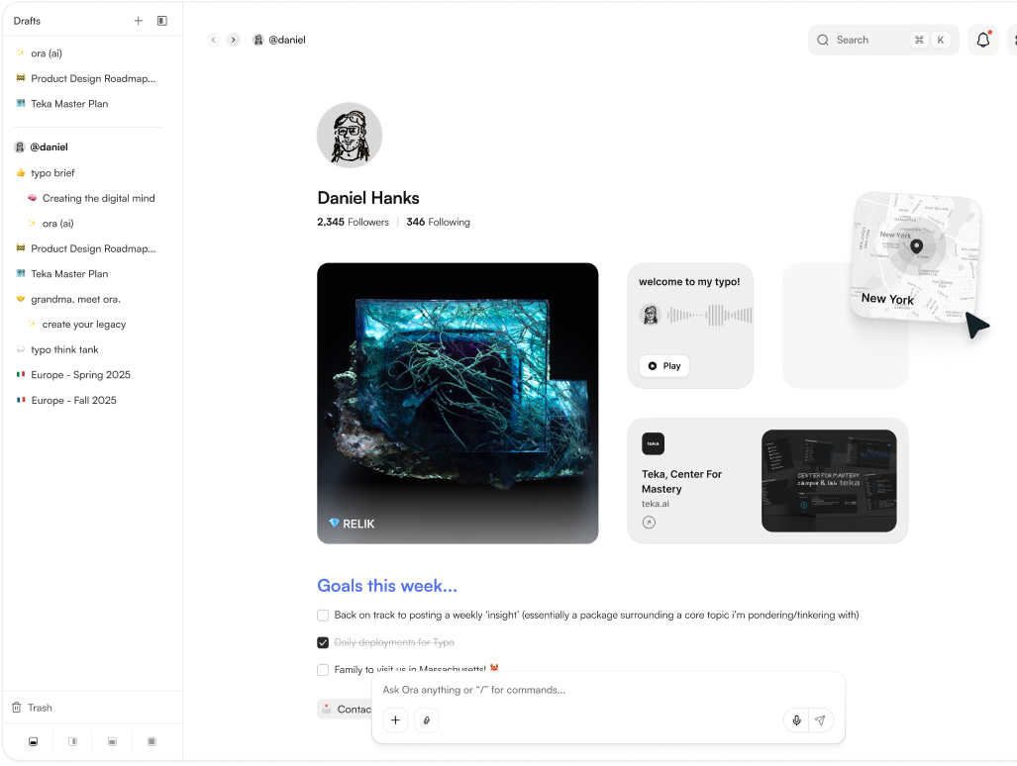Click the 'Goals this week...' heading
Viewport: 1017px width, 766px height.
(x=387, y=586)
